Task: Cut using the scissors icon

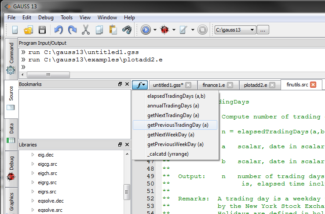Action: click(86, 30)
